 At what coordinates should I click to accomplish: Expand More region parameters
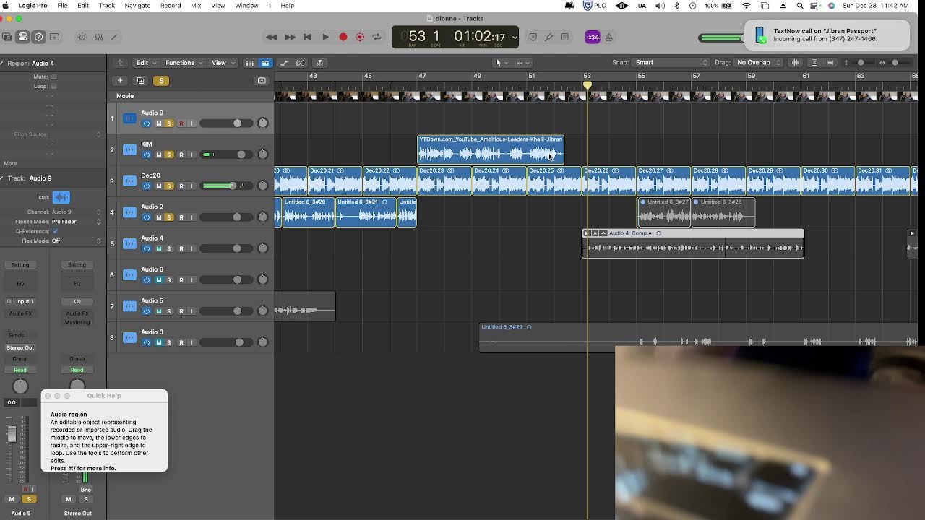[x=10, y=163]
